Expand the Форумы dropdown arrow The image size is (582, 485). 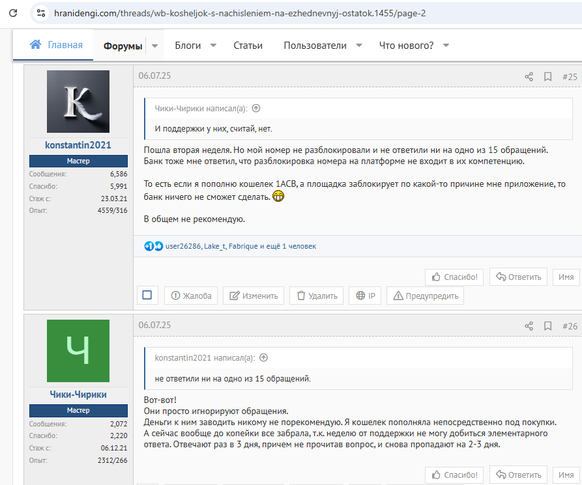click(x=154, y=46)
